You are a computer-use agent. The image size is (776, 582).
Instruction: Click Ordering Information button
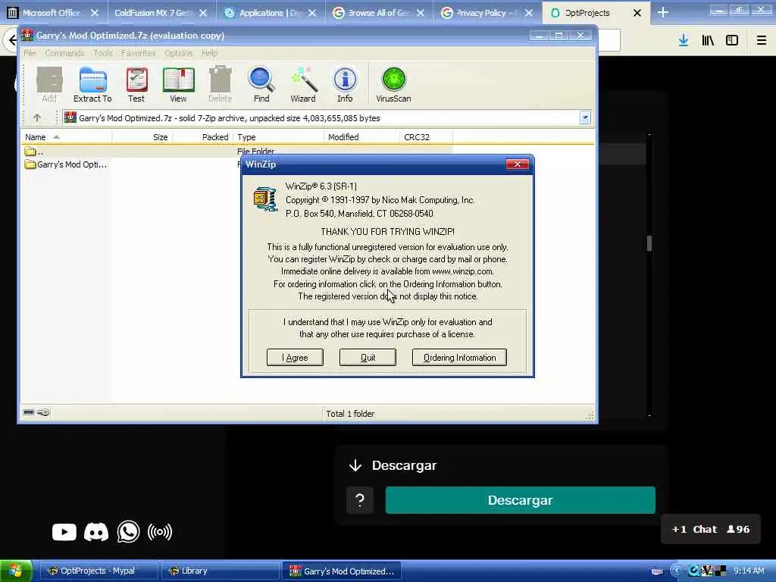459,358
